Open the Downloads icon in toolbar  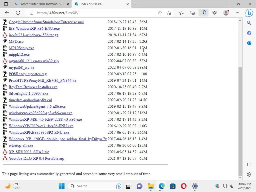(203, 13)
